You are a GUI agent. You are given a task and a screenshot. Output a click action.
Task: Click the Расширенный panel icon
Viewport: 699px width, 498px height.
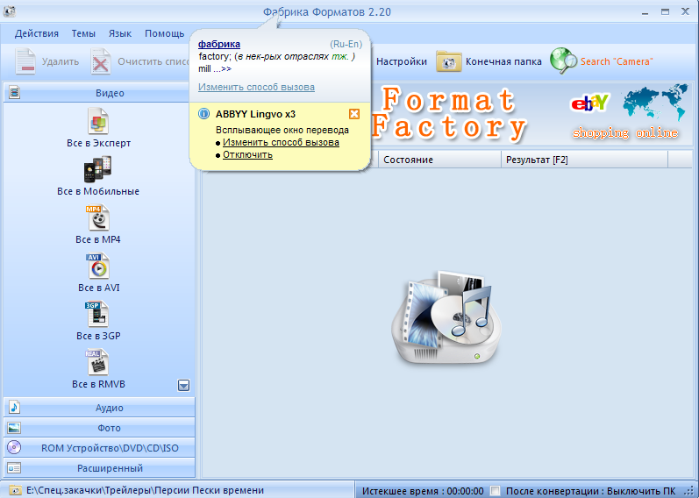14,467
